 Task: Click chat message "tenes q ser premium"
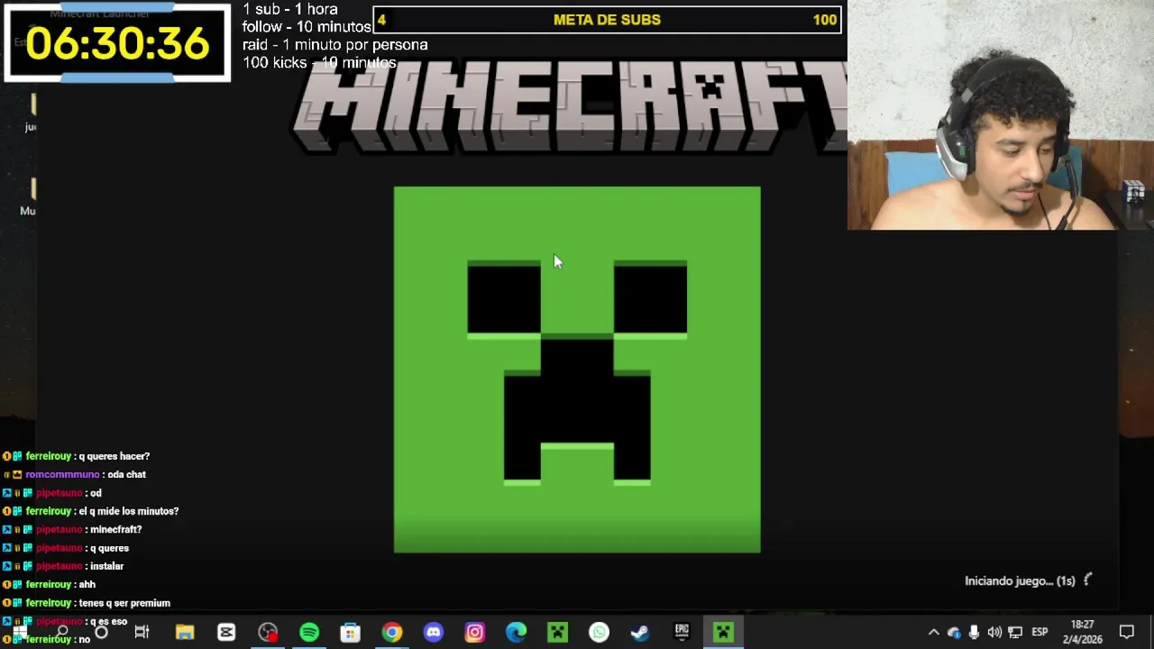124,603
